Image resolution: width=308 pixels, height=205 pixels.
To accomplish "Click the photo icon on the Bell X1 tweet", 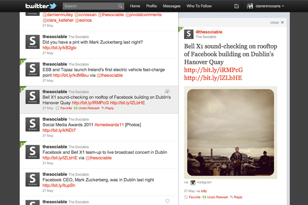I will [167, 91].
